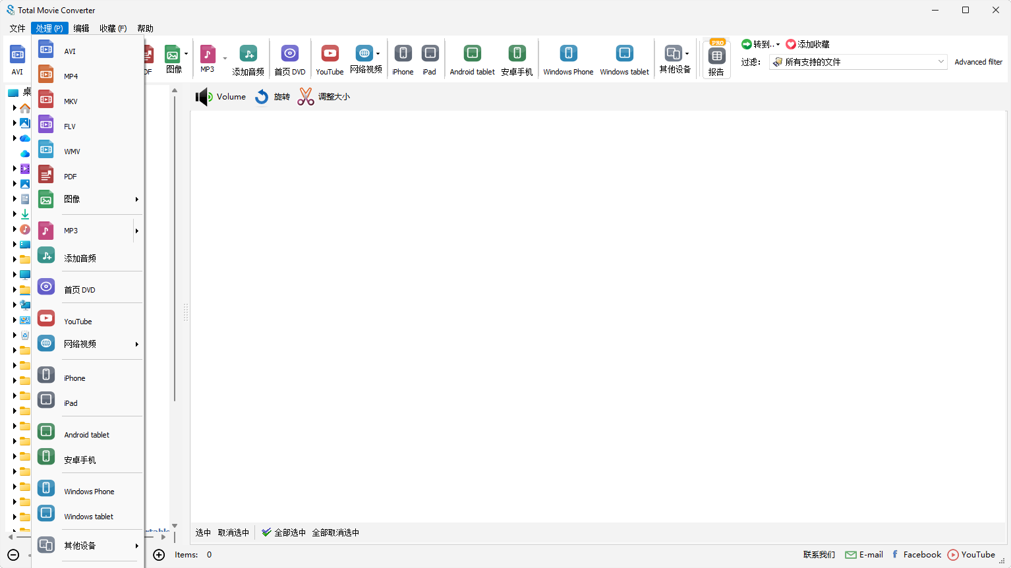Click the zoom-in plus button
The width and height of the screenshot is (1011, 568).
coord(159,555)
